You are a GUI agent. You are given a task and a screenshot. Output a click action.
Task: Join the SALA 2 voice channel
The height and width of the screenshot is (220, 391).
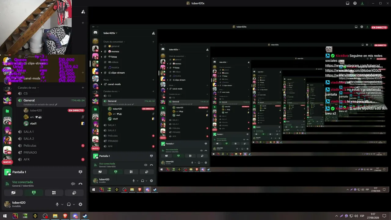pyautogui.click(x=51, y=139)
